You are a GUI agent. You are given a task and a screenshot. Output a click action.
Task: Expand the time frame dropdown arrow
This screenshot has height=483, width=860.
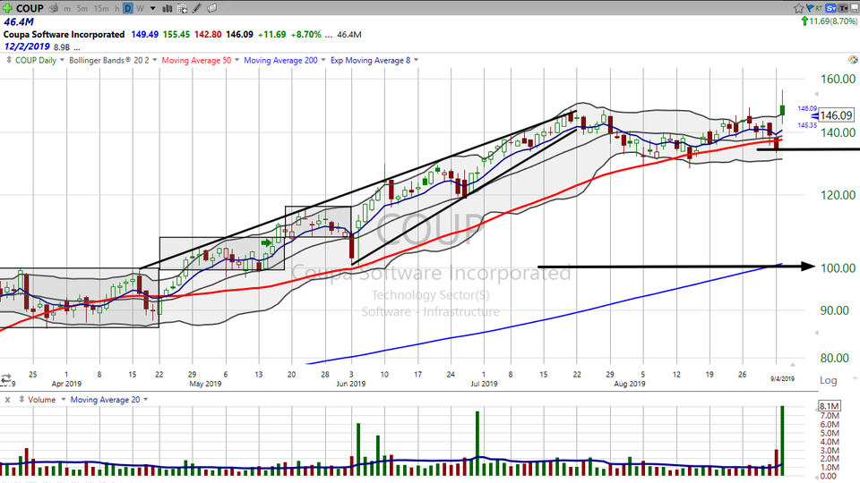tap(151, 8)
